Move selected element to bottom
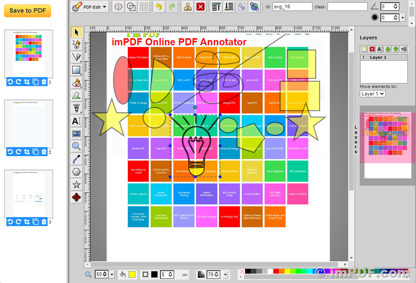Screen dimensions: 416x283 point(229,6)
